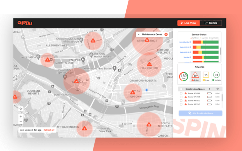
Task: Select the Hill District cluster marker 15
Action: click(149, 64)
